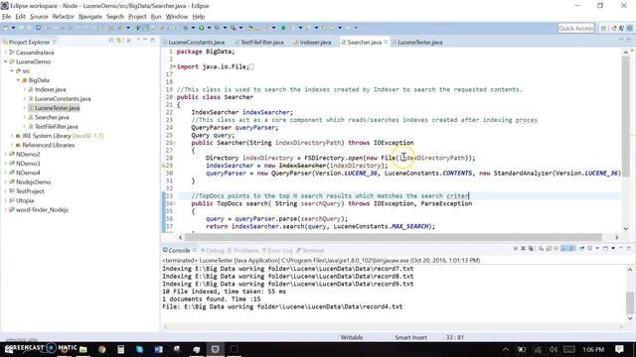Click the Quick Access search field
This screenshot has width=636, height=357.
click(x=576, y=28)
